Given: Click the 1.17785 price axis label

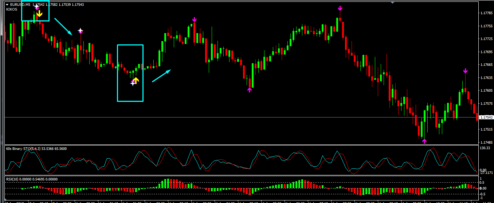Looking at the screenshot, I should coord(486,13).
